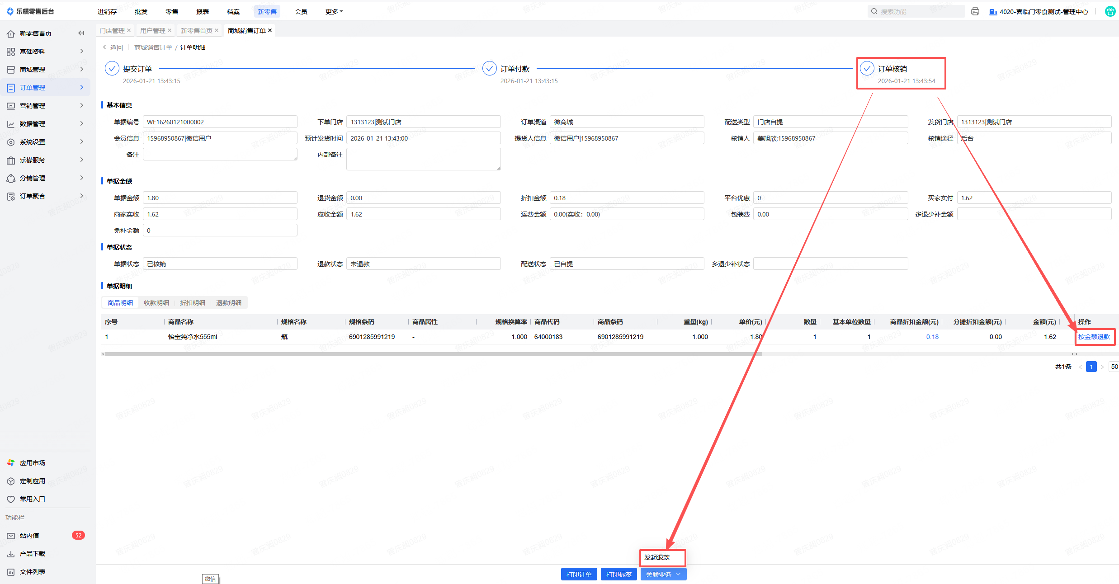Click the search magnifier icon
Image resolution: width=1119 pixels, height=584 pixels.
pos(874,12)
